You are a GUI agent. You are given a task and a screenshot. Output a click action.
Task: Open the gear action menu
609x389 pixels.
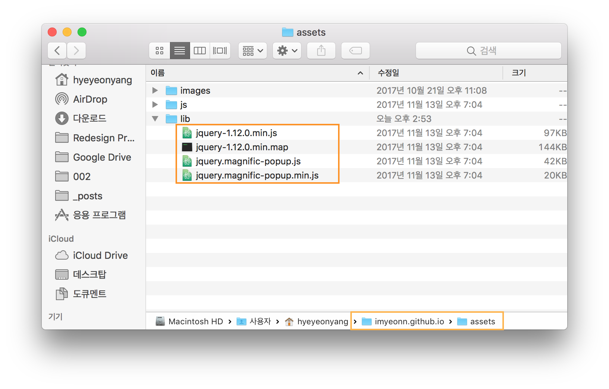tap(287, 51)
